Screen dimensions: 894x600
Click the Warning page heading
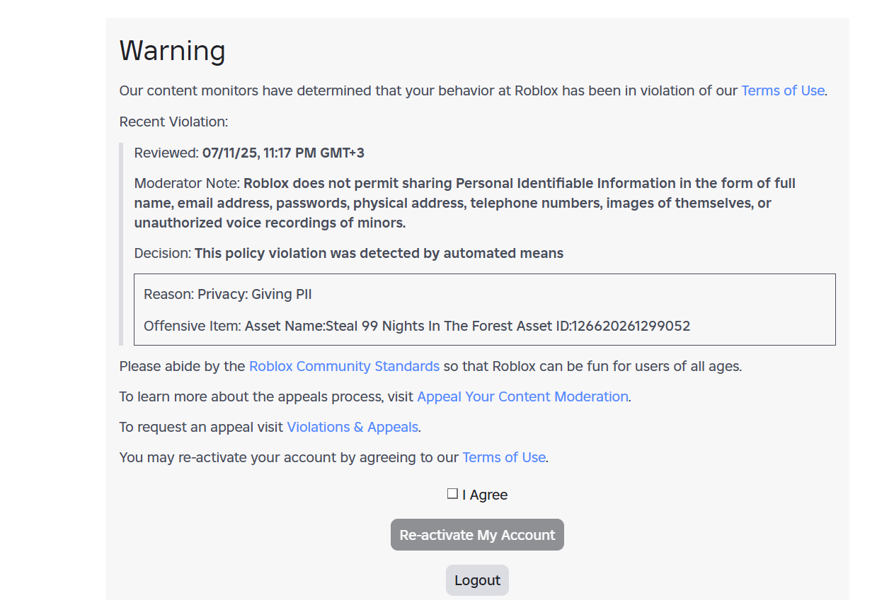click(x=172, y=50)
